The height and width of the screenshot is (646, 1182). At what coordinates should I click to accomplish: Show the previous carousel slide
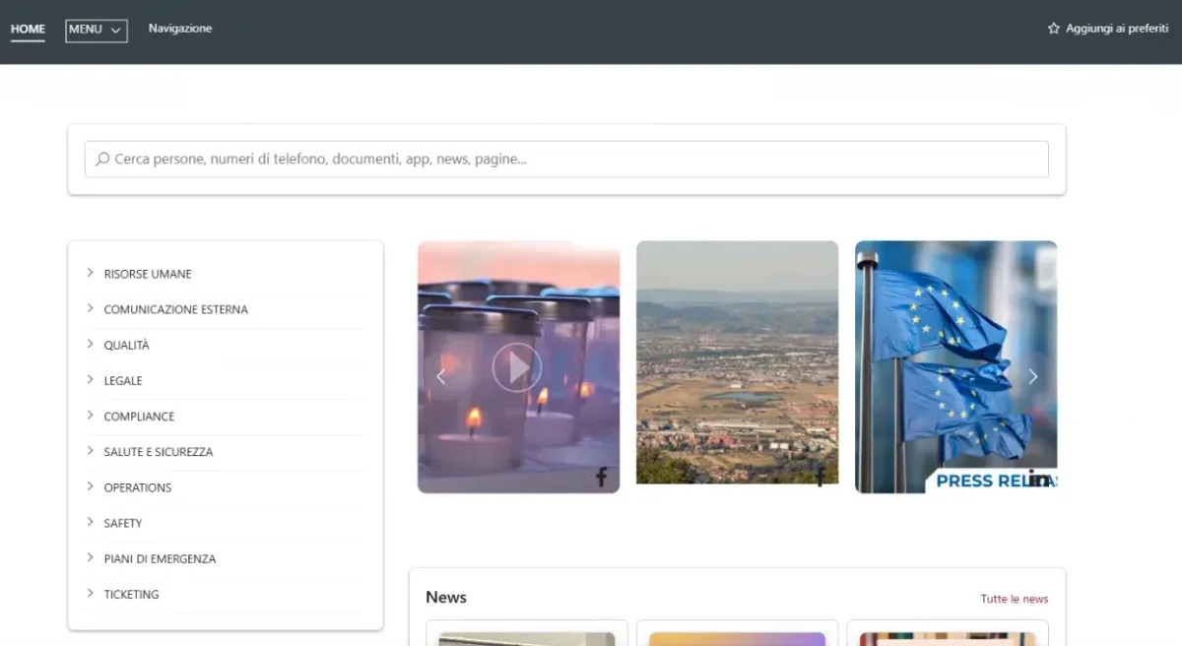(440, 376)
